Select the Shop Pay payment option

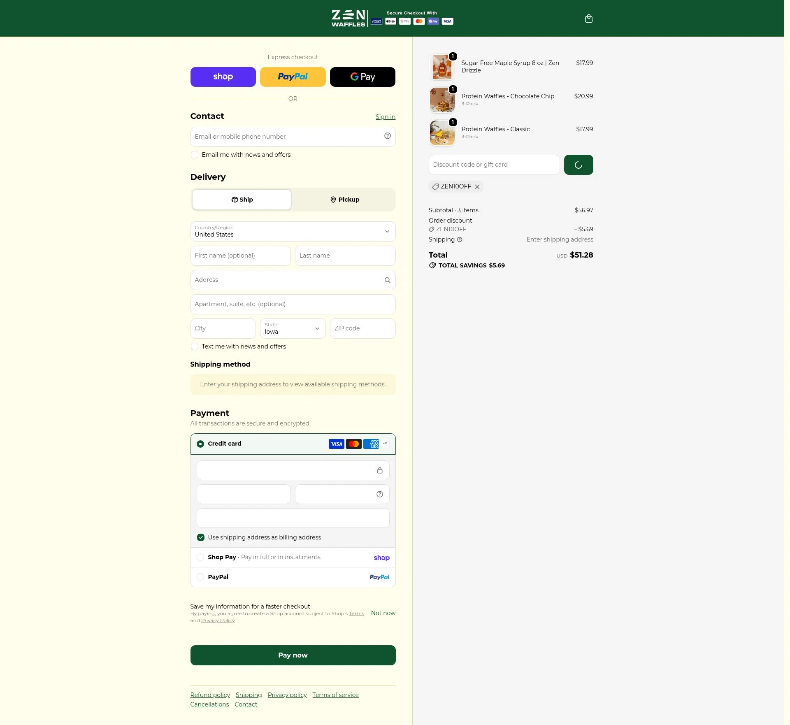pos(200,557)
